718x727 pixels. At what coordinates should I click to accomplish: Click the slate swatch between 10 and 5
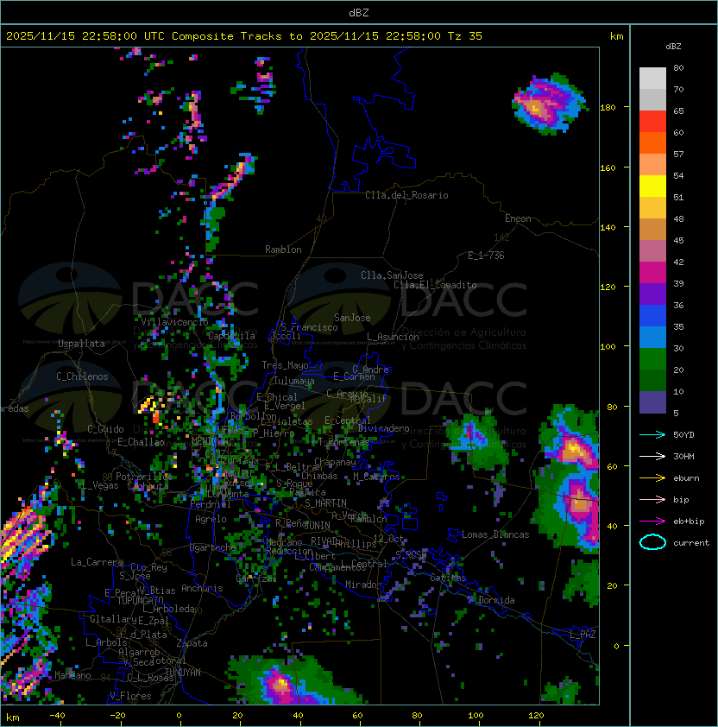652,402
